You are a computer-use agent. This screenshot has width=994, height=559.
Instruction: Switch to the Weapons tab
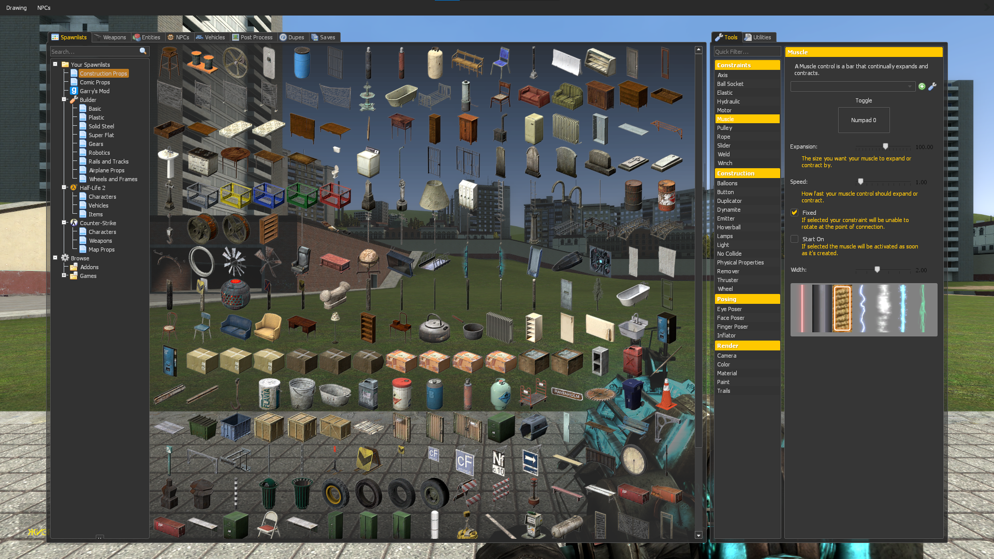pyautogui.click(x=111, y=37)
